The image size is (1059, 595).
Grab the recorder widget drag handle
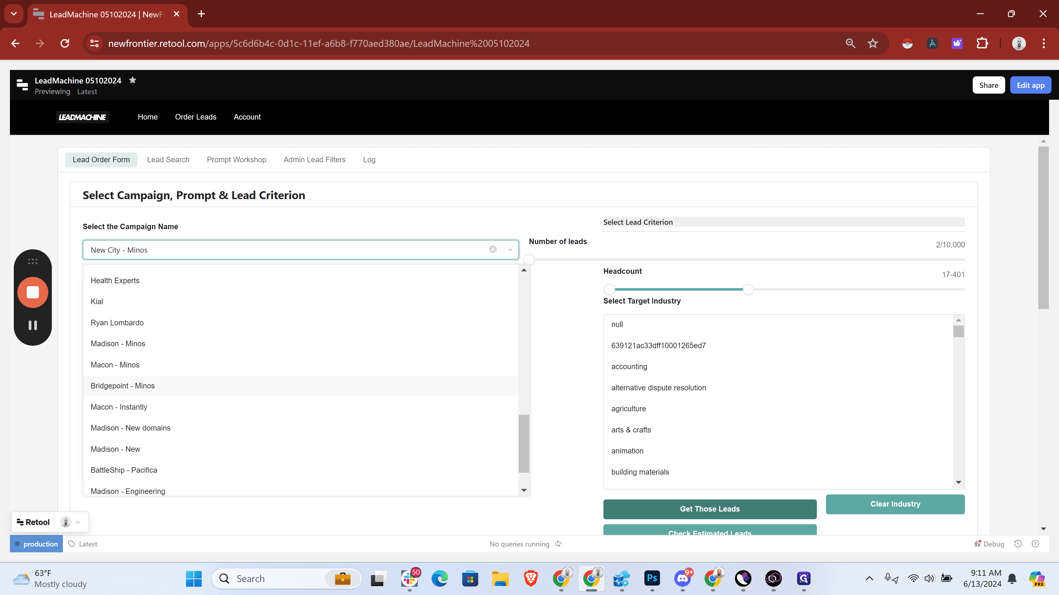coord(33,261)
